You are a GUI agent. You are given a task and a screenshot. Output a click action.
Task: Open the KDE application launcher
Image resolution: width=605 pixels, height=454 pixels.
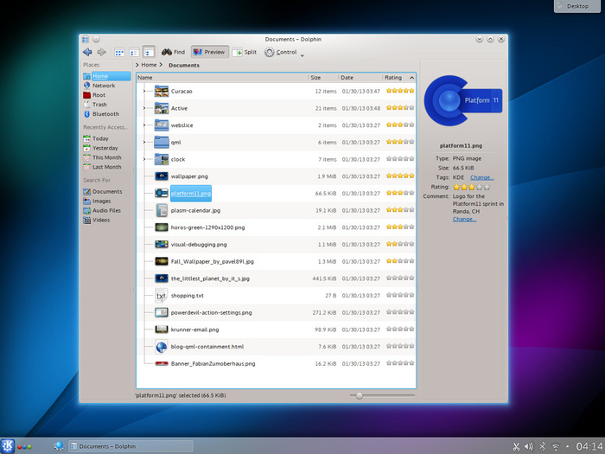click(x=8, y=446)
